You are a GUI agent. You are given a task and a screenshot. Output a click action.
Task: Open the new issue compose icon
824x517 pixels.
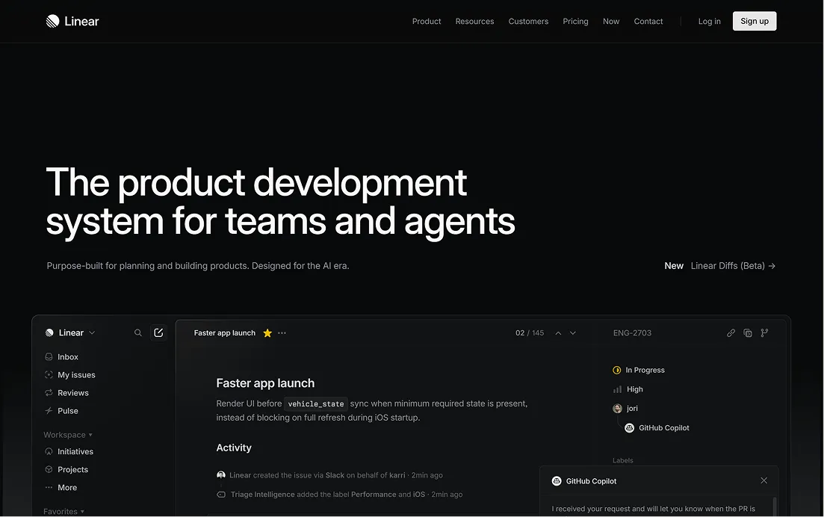point(158,332)
